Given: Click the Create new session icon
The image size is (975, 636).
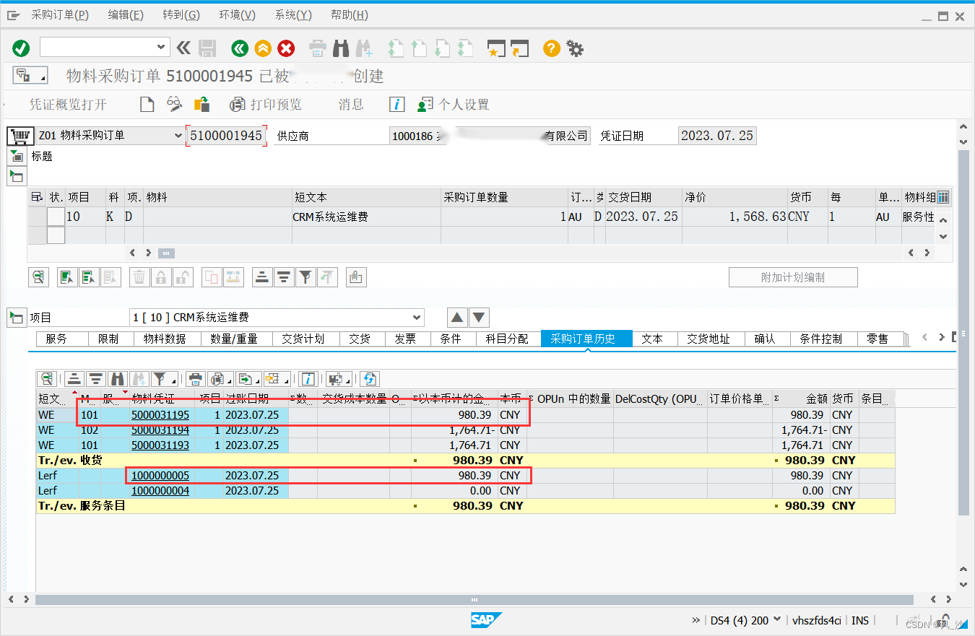Looking at the screenshot, I should (x=495, y=48).
